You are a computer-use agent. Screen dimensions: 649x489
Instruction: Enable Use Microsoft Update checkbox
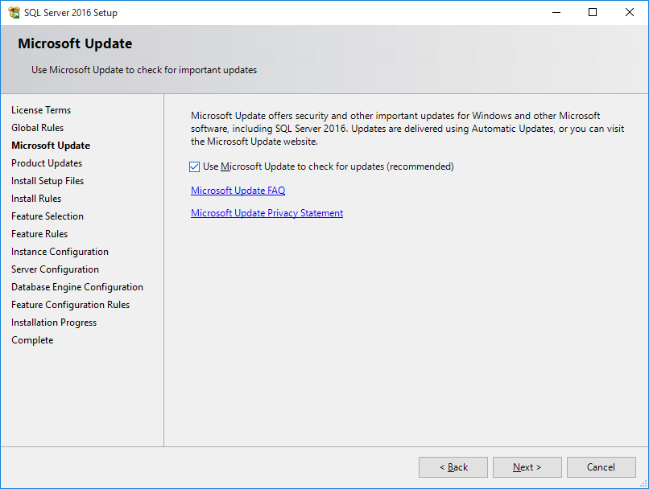pos(194,166)
